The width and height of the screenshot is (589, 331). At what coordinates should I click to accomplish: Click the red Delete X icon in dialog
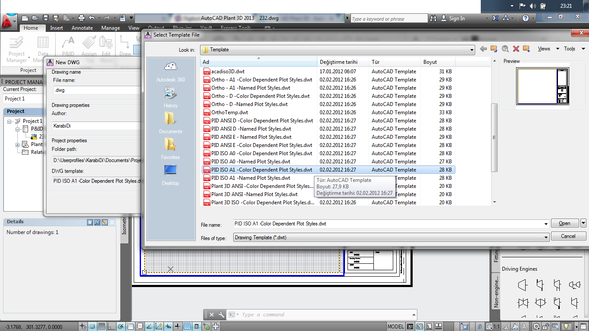(x=516, y=49)
